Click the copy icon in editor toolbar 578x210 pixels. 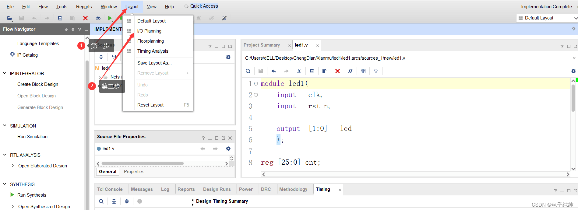[312, 71]
